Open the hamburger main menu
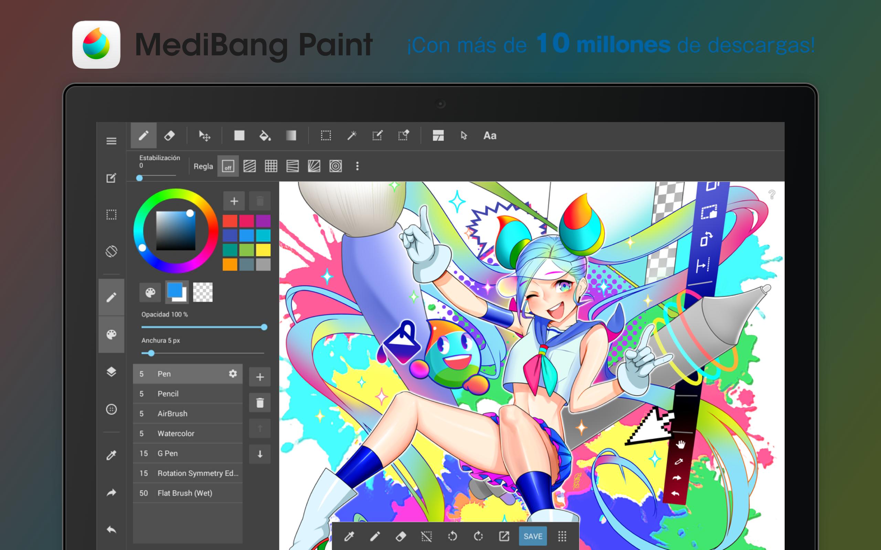 [x=112, y=141]
